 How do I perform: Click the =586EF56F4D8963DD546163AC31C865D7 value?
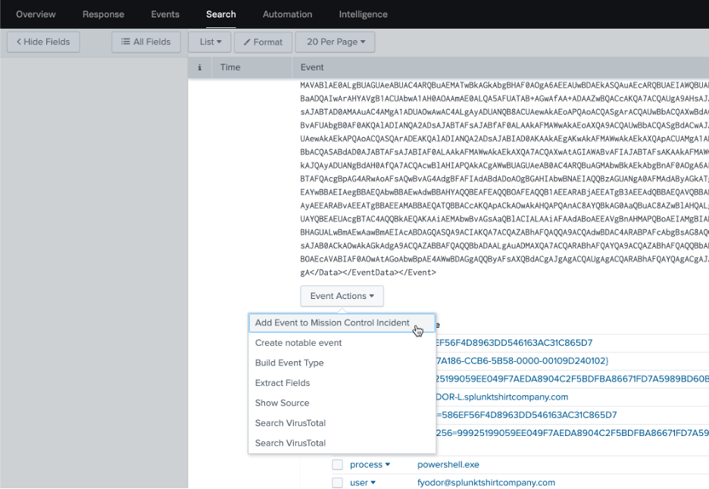pyautogui.click(x=526, y=415)
